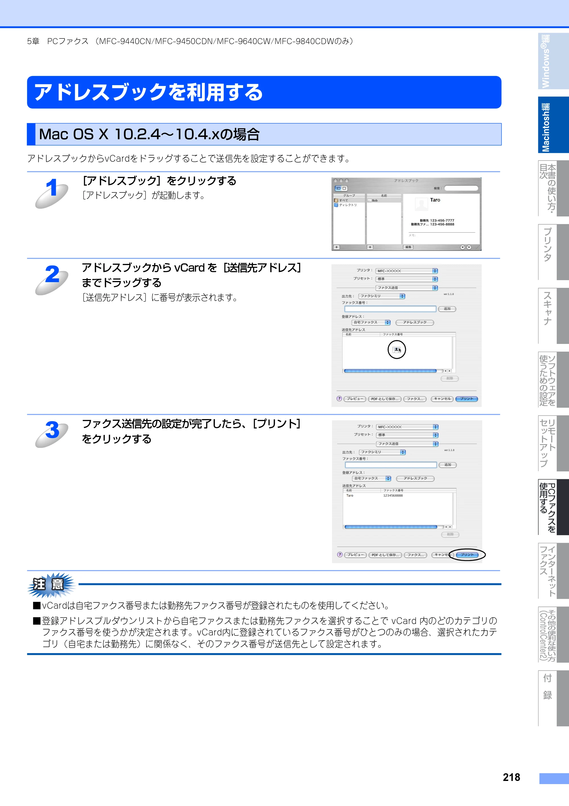Viewport: 569px width, 806px height.
Task: Add a group with the グループ column plus button
Action: (x=337, y=247)
